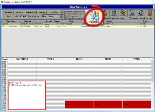The height and width of the screenshot is (112, 155).
Task: Select the 'V2V TECHNOLOGIES' appointment row
Action: point(78,27)
